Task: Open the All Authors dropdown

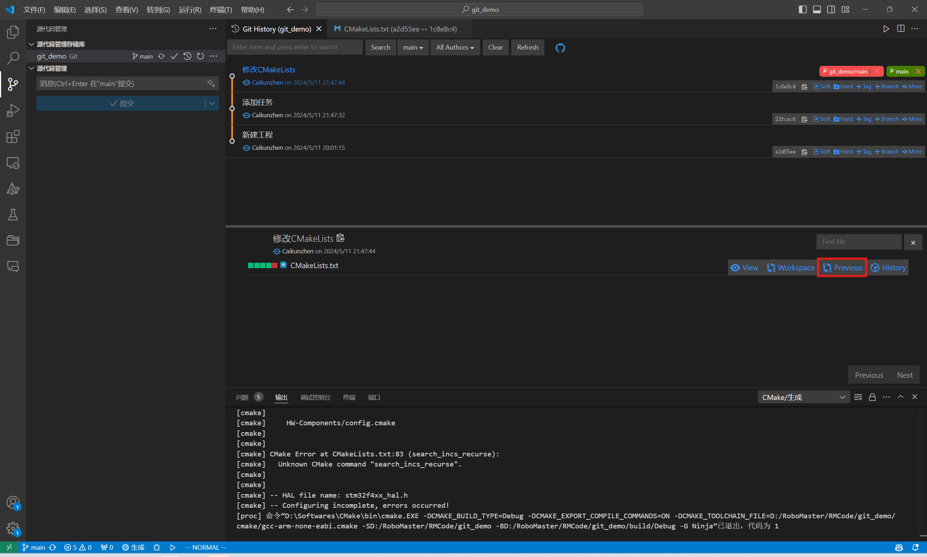Action: [455, 47]
